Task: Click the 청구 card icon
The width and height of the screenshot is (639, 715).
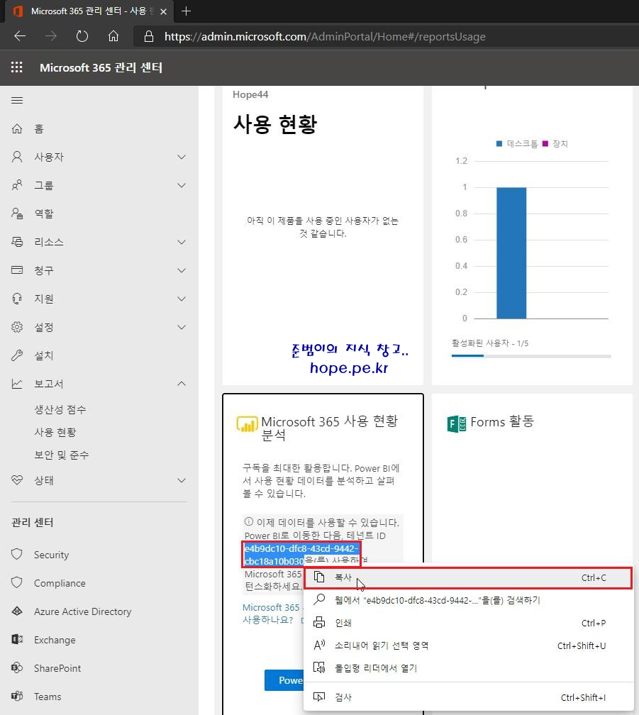Action: tap(17, 270)
